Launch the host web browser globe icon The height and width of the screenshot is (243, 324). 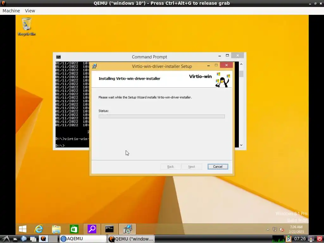24,239
